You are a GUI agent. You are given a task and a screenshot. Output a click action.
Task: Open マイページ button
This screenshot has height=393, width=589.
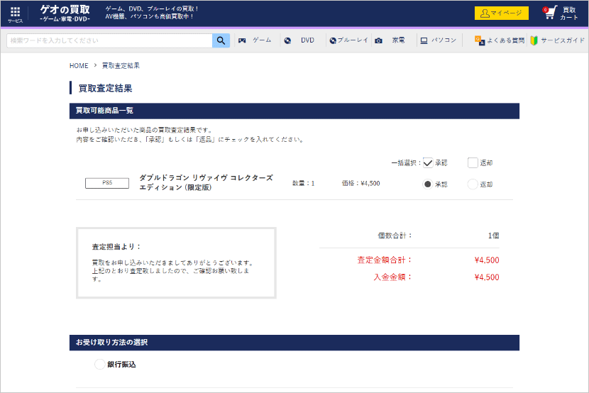[x=502, y=13]
